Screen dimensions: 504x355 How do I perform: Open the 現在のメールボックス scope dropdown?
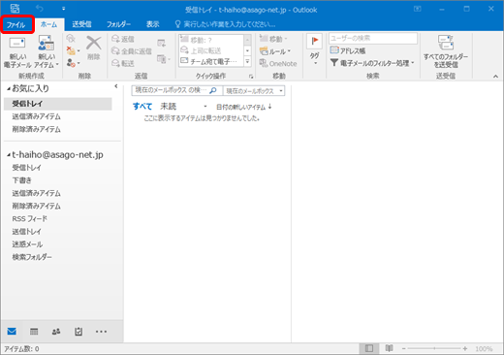click(254, 91)
